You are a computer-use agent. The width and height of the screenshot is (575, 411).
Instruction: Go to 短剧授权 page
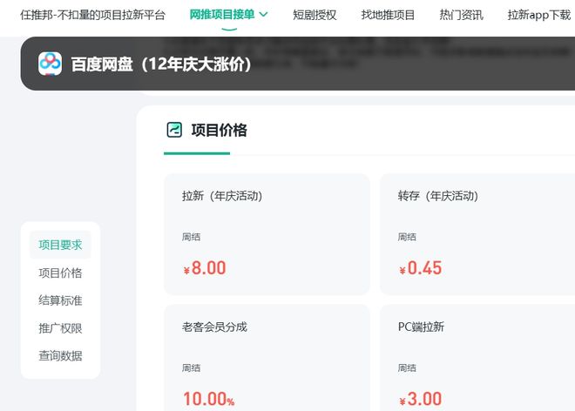click(x=315, y=15)
